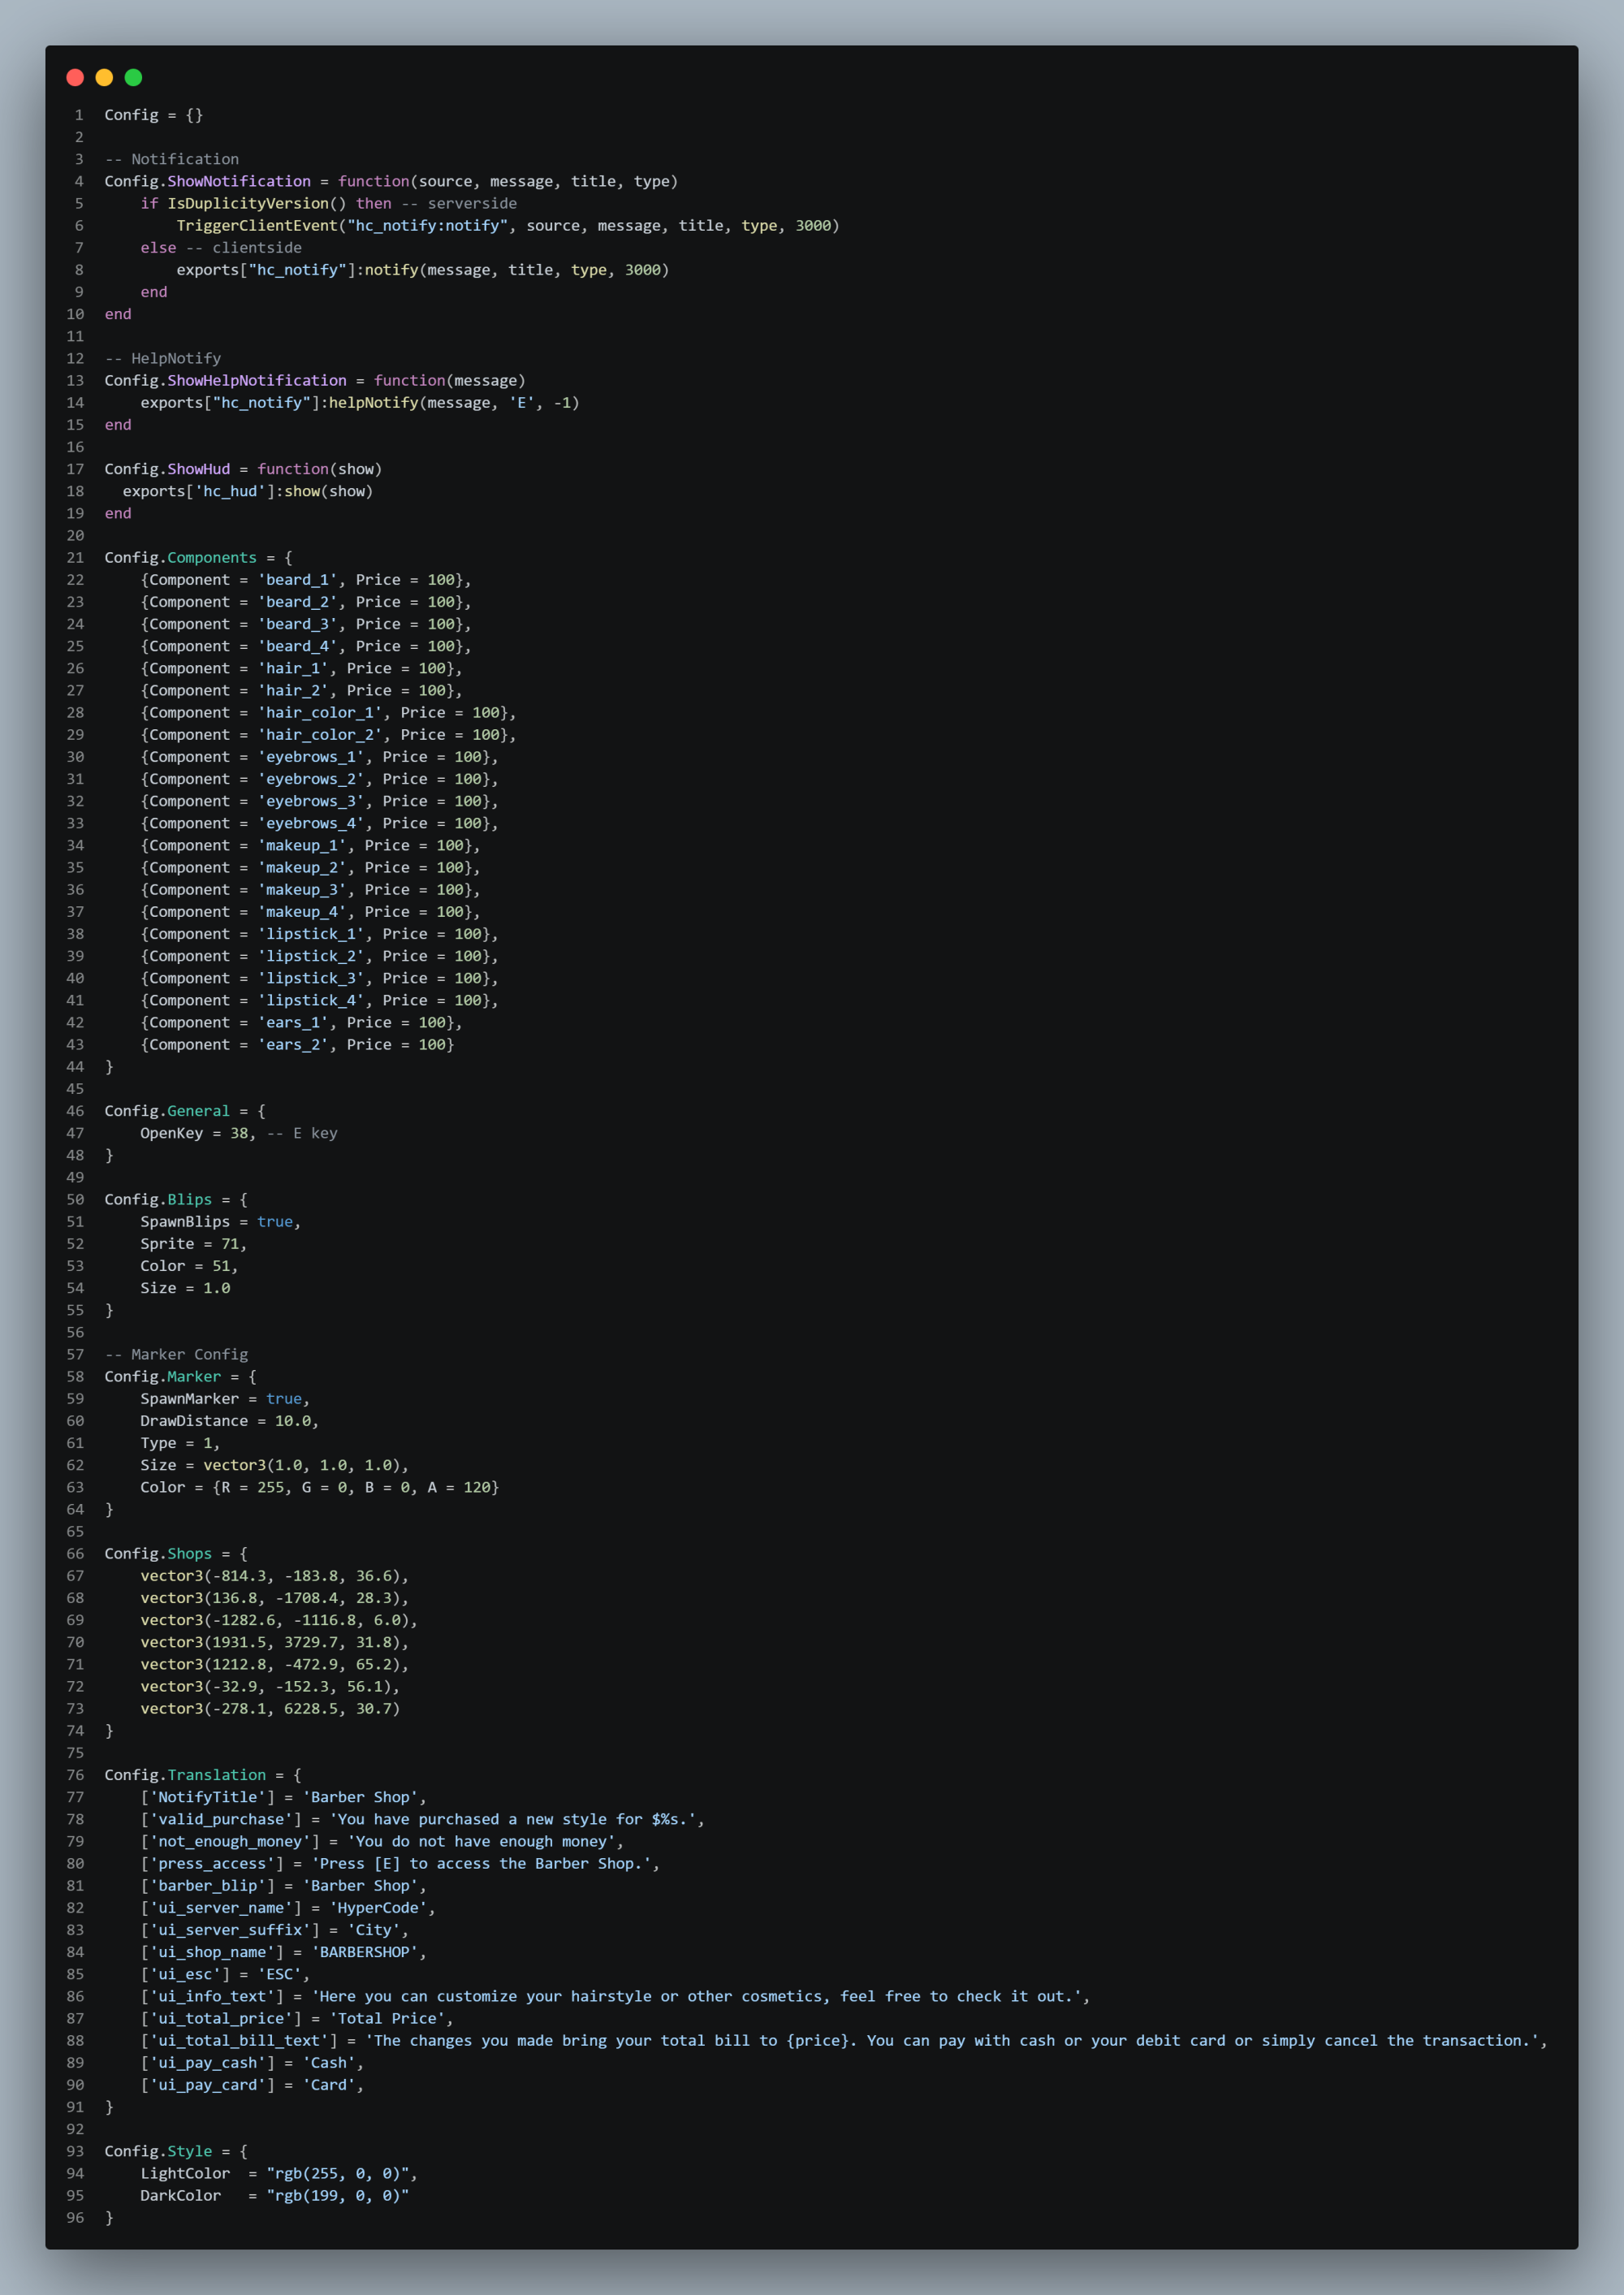Click the 'hc_hud' string on line 18
The height and width of the screenshot is (2295, 1624).
[x=230, y=491]
